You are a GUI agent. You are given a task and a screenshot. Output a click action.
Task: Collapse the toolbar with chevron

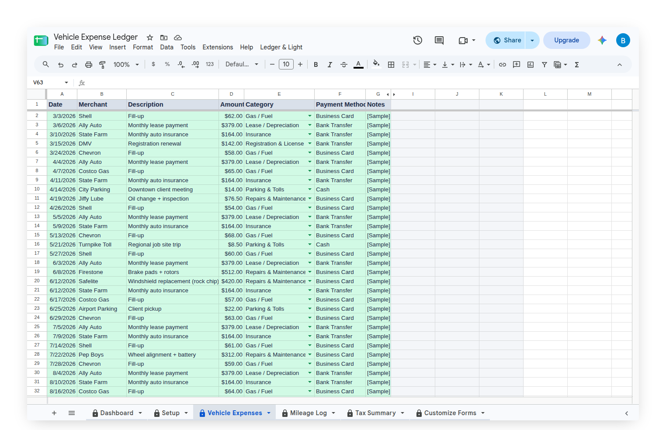pos(620,65)
